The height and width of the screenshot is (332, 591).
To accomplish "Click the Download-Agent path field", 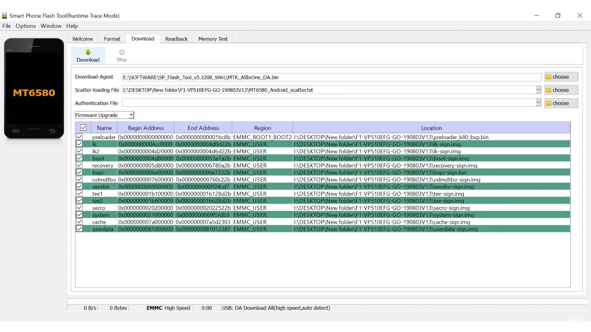I will [332, 77].
